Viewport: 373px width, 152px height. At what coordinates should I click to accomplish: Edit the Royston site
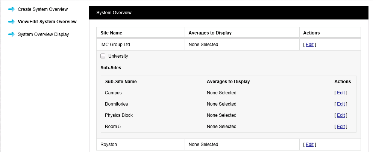[309, 145]
